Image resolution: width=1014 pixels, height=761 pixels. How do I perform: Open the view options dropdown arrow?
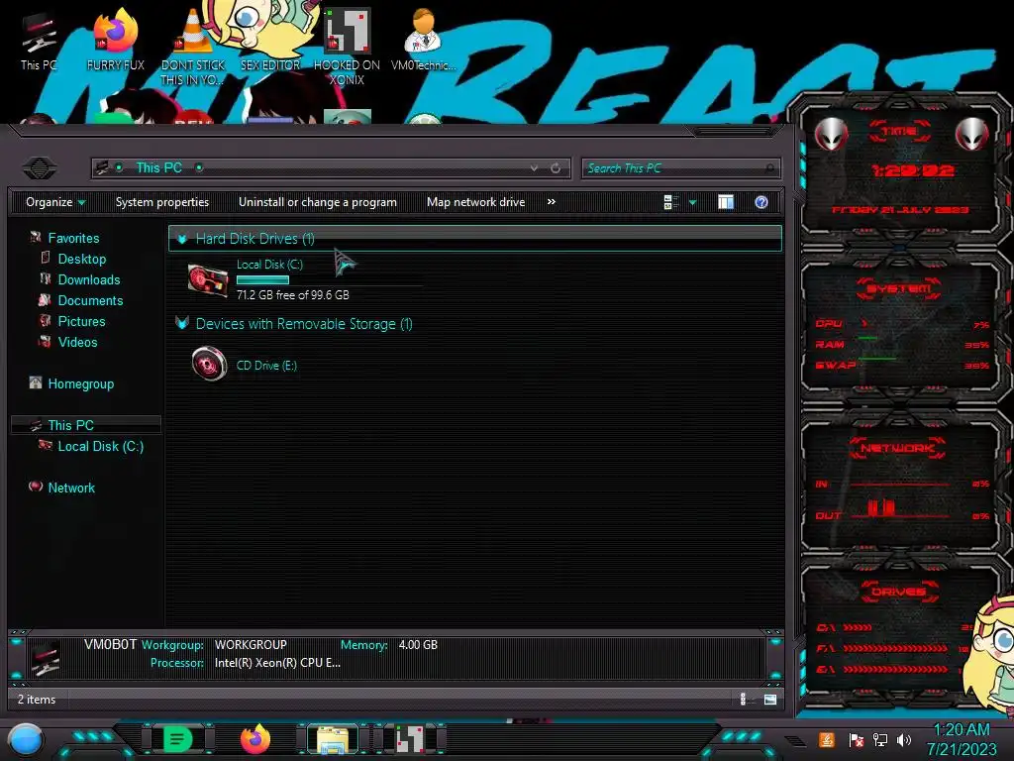tap(692, 202)
